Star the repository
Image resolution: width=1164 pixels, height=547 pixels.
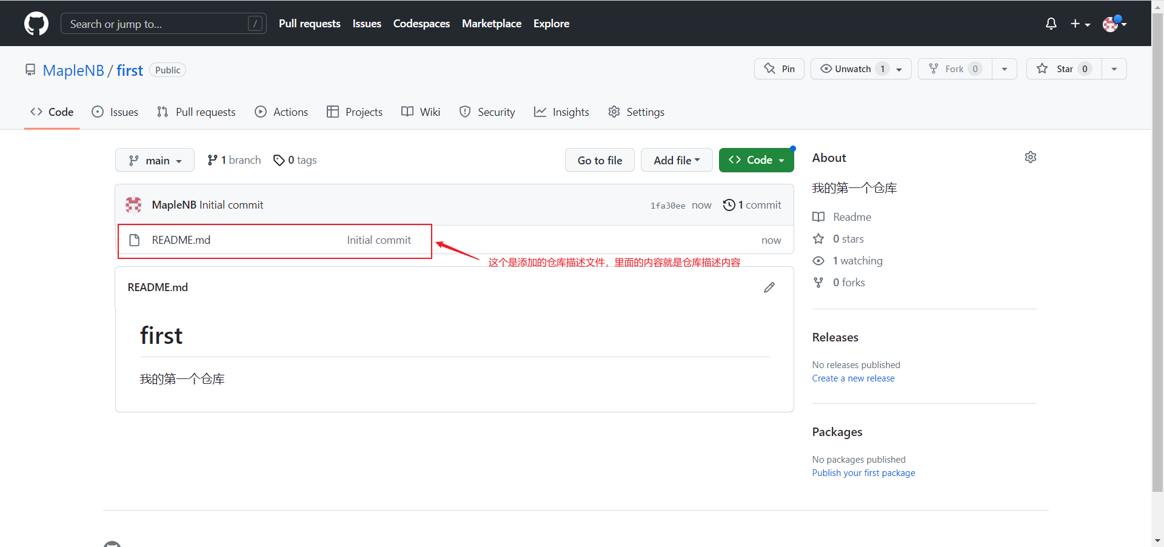(x=1064, y=69)
